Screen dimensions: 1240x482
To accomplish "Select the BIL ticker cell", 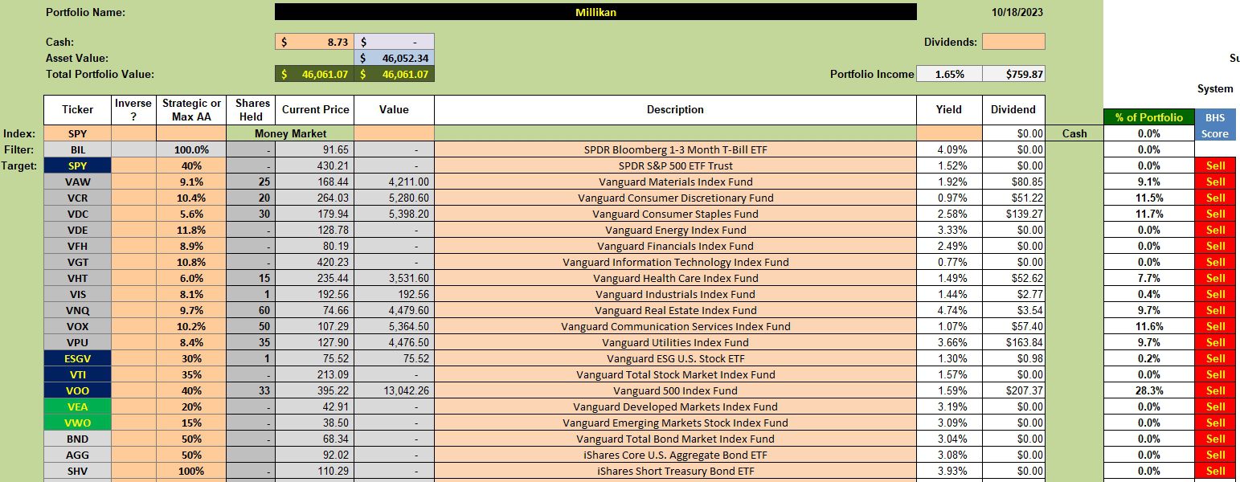I will pos(77,149).
